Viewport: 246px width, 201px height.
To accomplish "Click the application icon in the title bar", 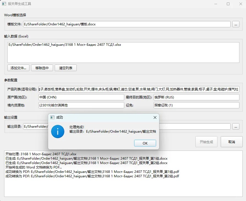I will [4, 4].
